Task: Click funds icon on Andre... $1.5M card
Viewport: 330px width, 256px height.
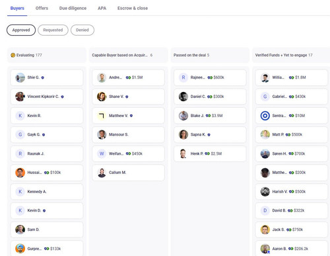Action: [x=128, y=77]
